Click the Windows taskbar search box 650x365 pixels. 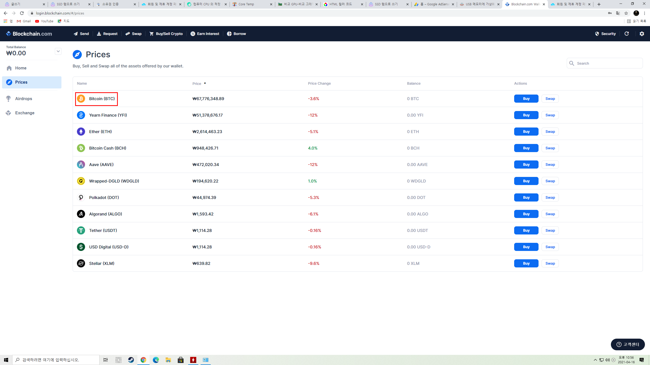[x=56, y=360]
